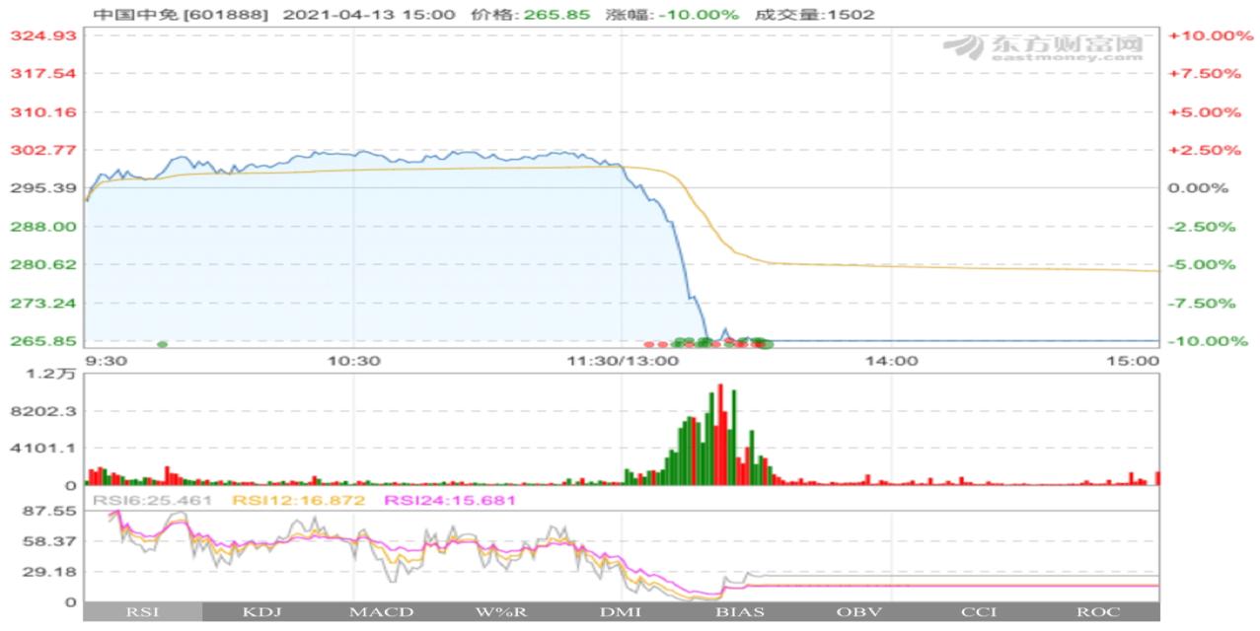Click the 9:30 time axis label

point(107,361)
